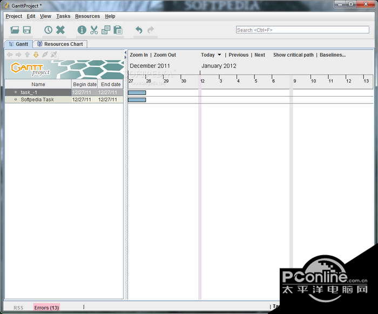Click the Softpedia Task Gantt bar

pos(137,100)
